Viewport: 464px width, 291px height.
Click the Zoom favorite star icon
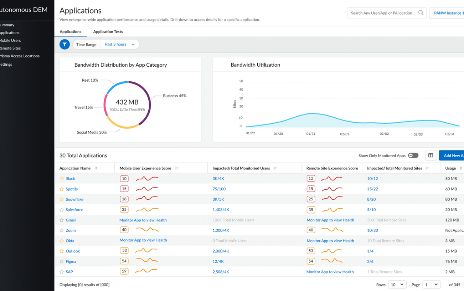[61, 230]
